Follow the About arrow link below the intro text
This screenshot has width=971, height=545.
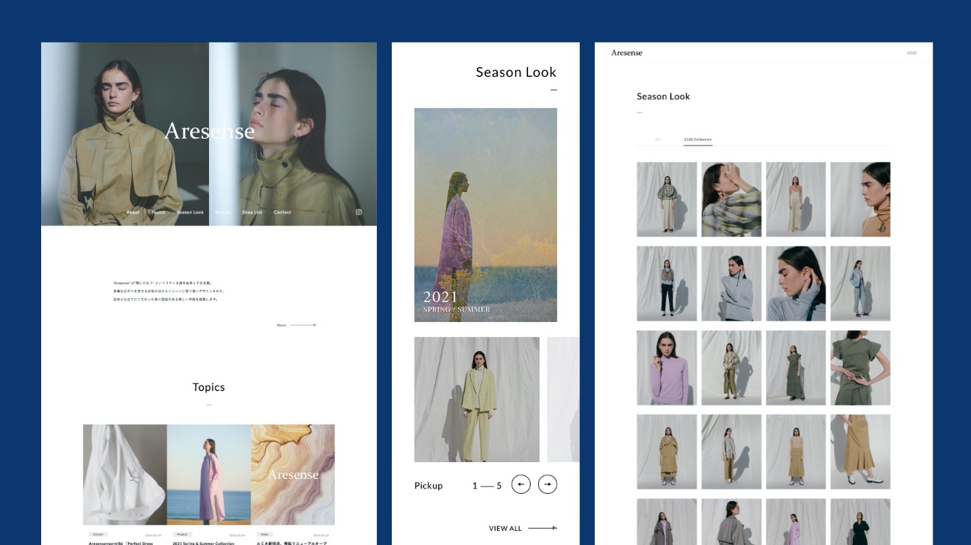coord(297,325)
